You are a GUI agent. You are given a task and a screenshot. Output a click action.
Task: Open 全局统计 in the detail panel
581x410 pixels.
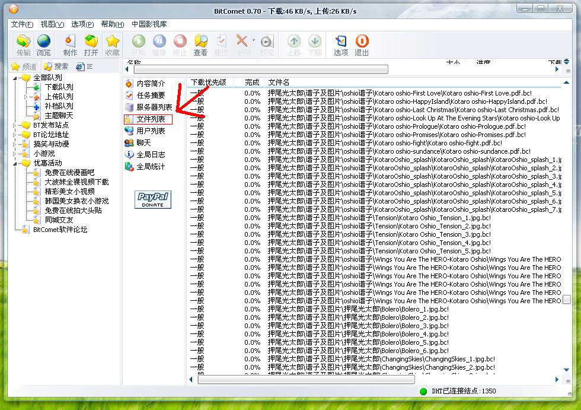pos(145,167)
